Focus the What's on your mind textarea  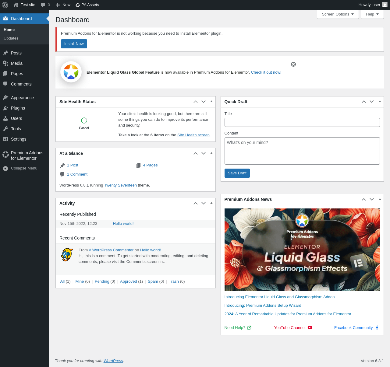click(x=302, y=151)
